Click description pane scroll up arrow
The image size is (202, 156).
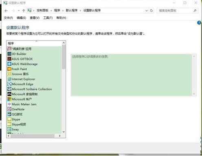tap(194, 56)
